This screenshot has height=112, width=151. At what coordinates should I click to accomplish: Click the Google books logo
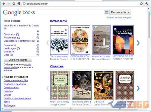19,12
